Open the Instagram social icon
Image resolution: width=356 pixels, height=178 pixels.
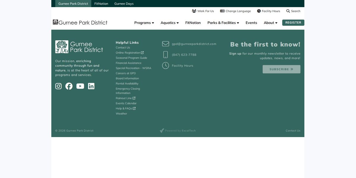[x=58, y=86]
